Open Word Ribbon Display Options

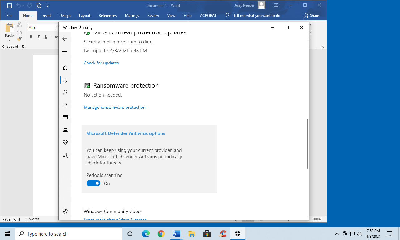point(276,5)
